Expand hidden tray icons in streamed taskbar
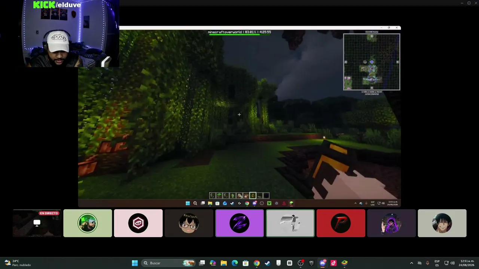The width and height of the screenshot is (479, 269). tap(356, 203)
